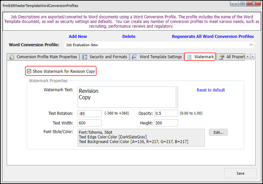The width and height of the screenshot is (263, 184).
Task: Click the Opacity value field
Action: (166, 114)
